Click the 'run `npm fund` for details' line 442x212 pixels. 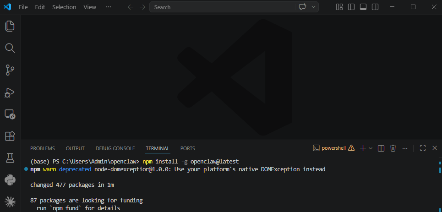[78, 209]
